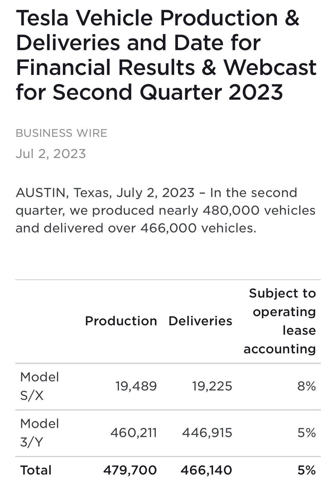Click Model S/X deliveries value 19,225
This screenshot has height=504, width=329.
point(212,386)
